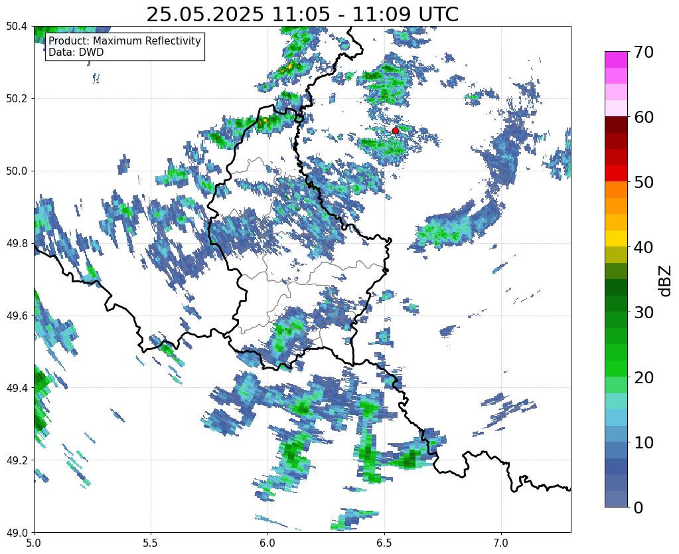Click the magenta top swatch of the colorbar
The height and width of the screenshot is (554, 679).
click(616, 59)
